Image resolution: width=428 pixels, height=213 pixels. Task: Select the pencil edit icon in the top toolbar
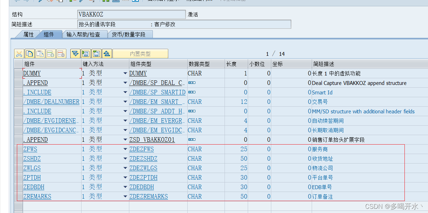point(40,1)
